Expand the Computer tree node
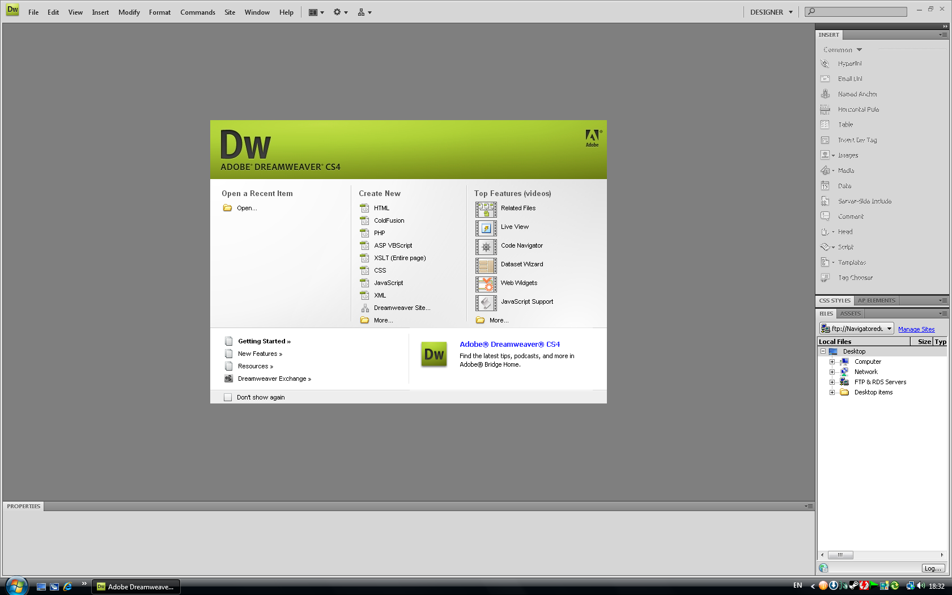This screenshot has width=952, height=595. tap(832, 362)
